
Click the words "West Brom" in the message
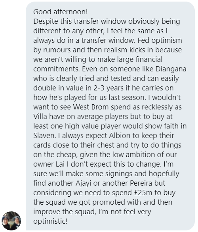click(x=91, y=107)
